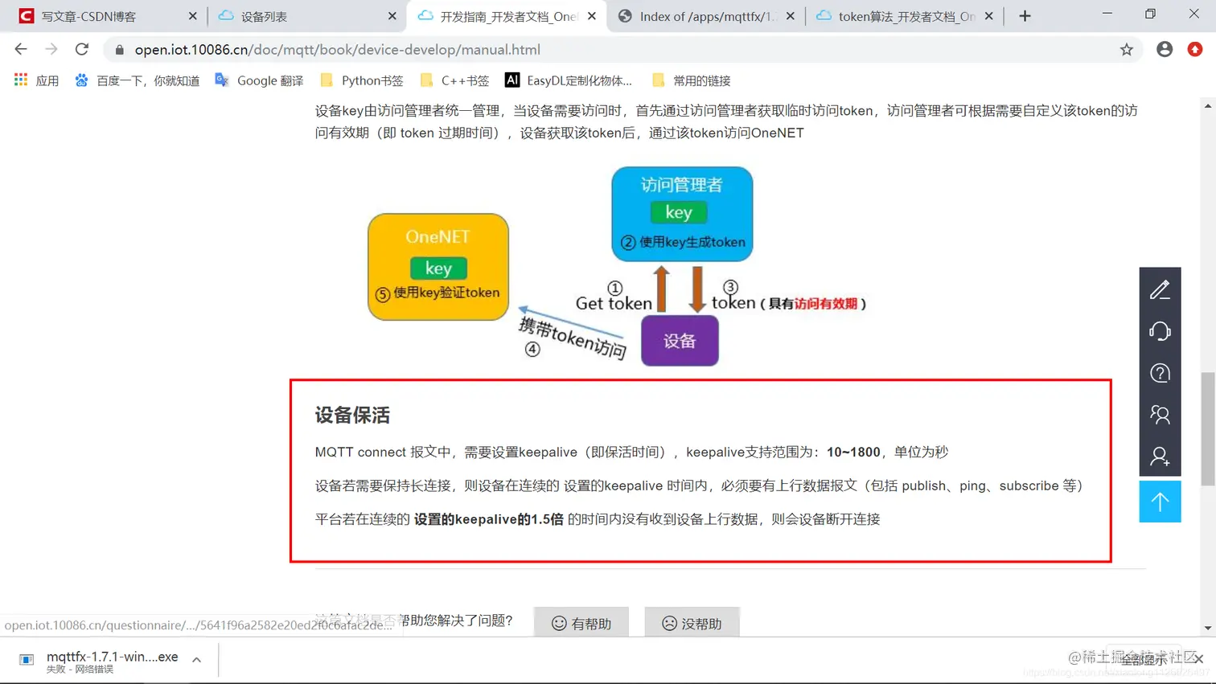
Task: Click the headset support sidebar icon
Action: click(x=1160, y=331)
